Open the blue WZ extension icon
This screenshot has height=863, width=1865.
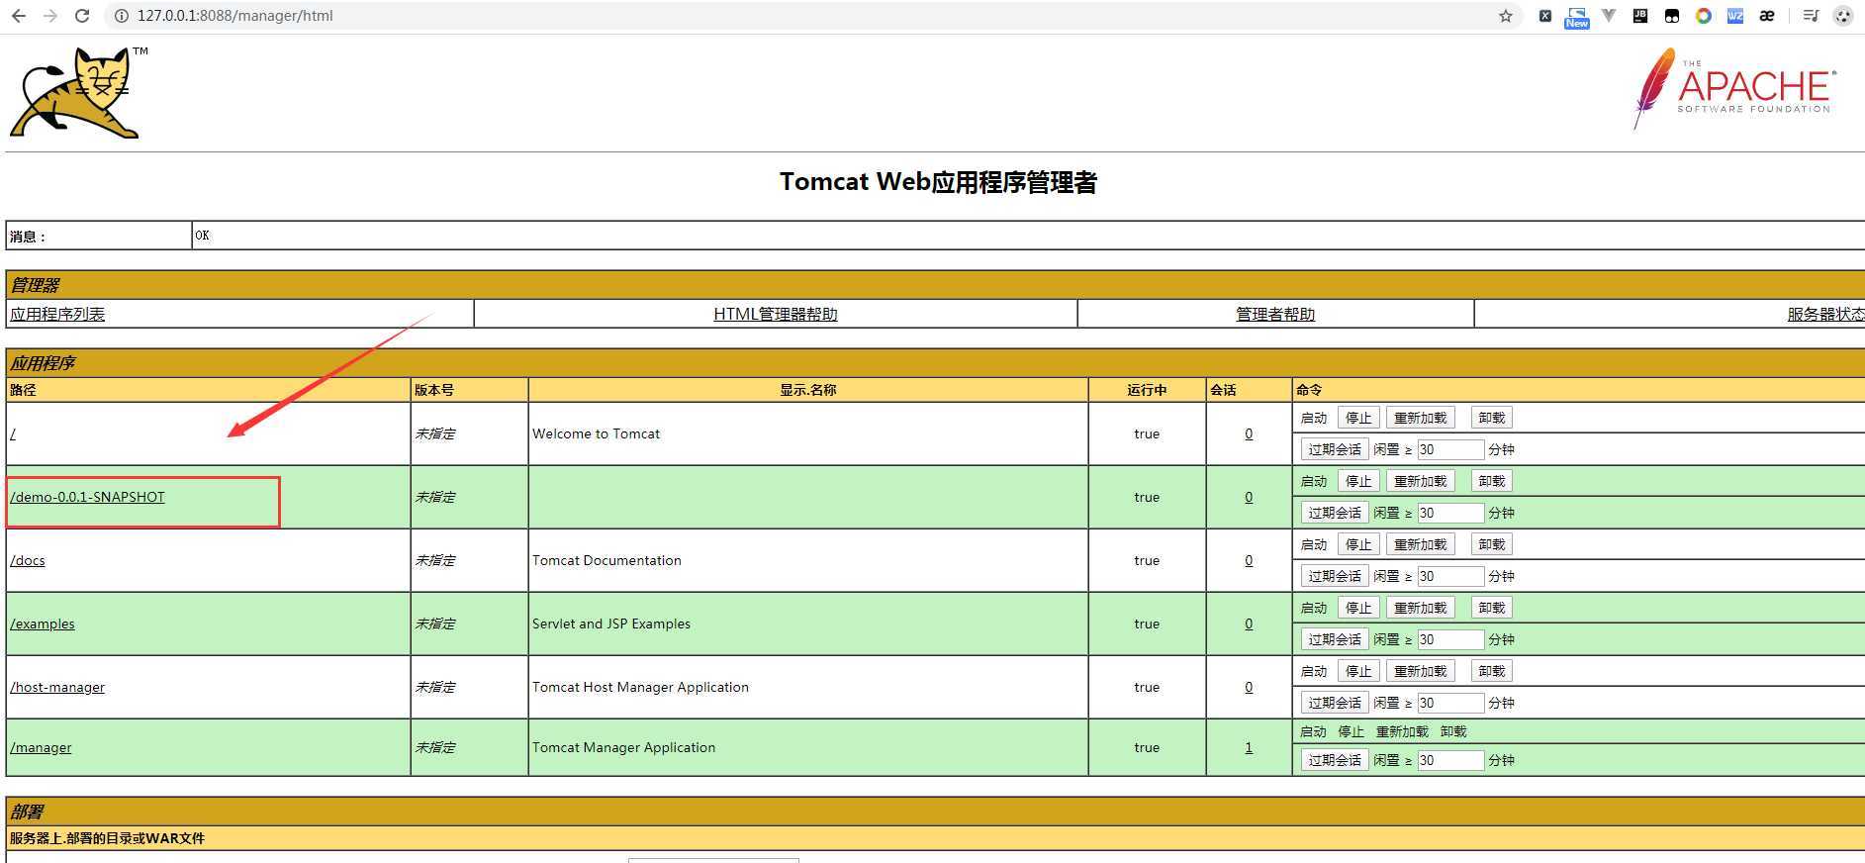1735,16
